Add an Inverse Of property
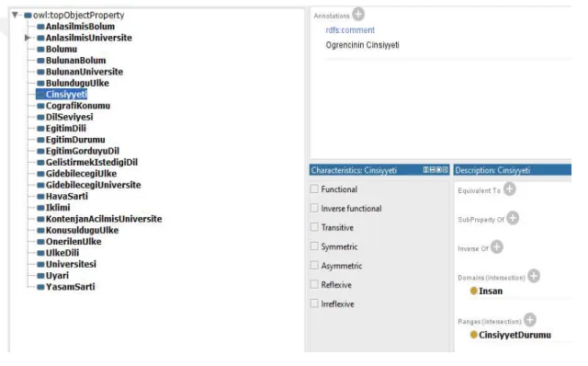588x366 pixels. point(497,247)
